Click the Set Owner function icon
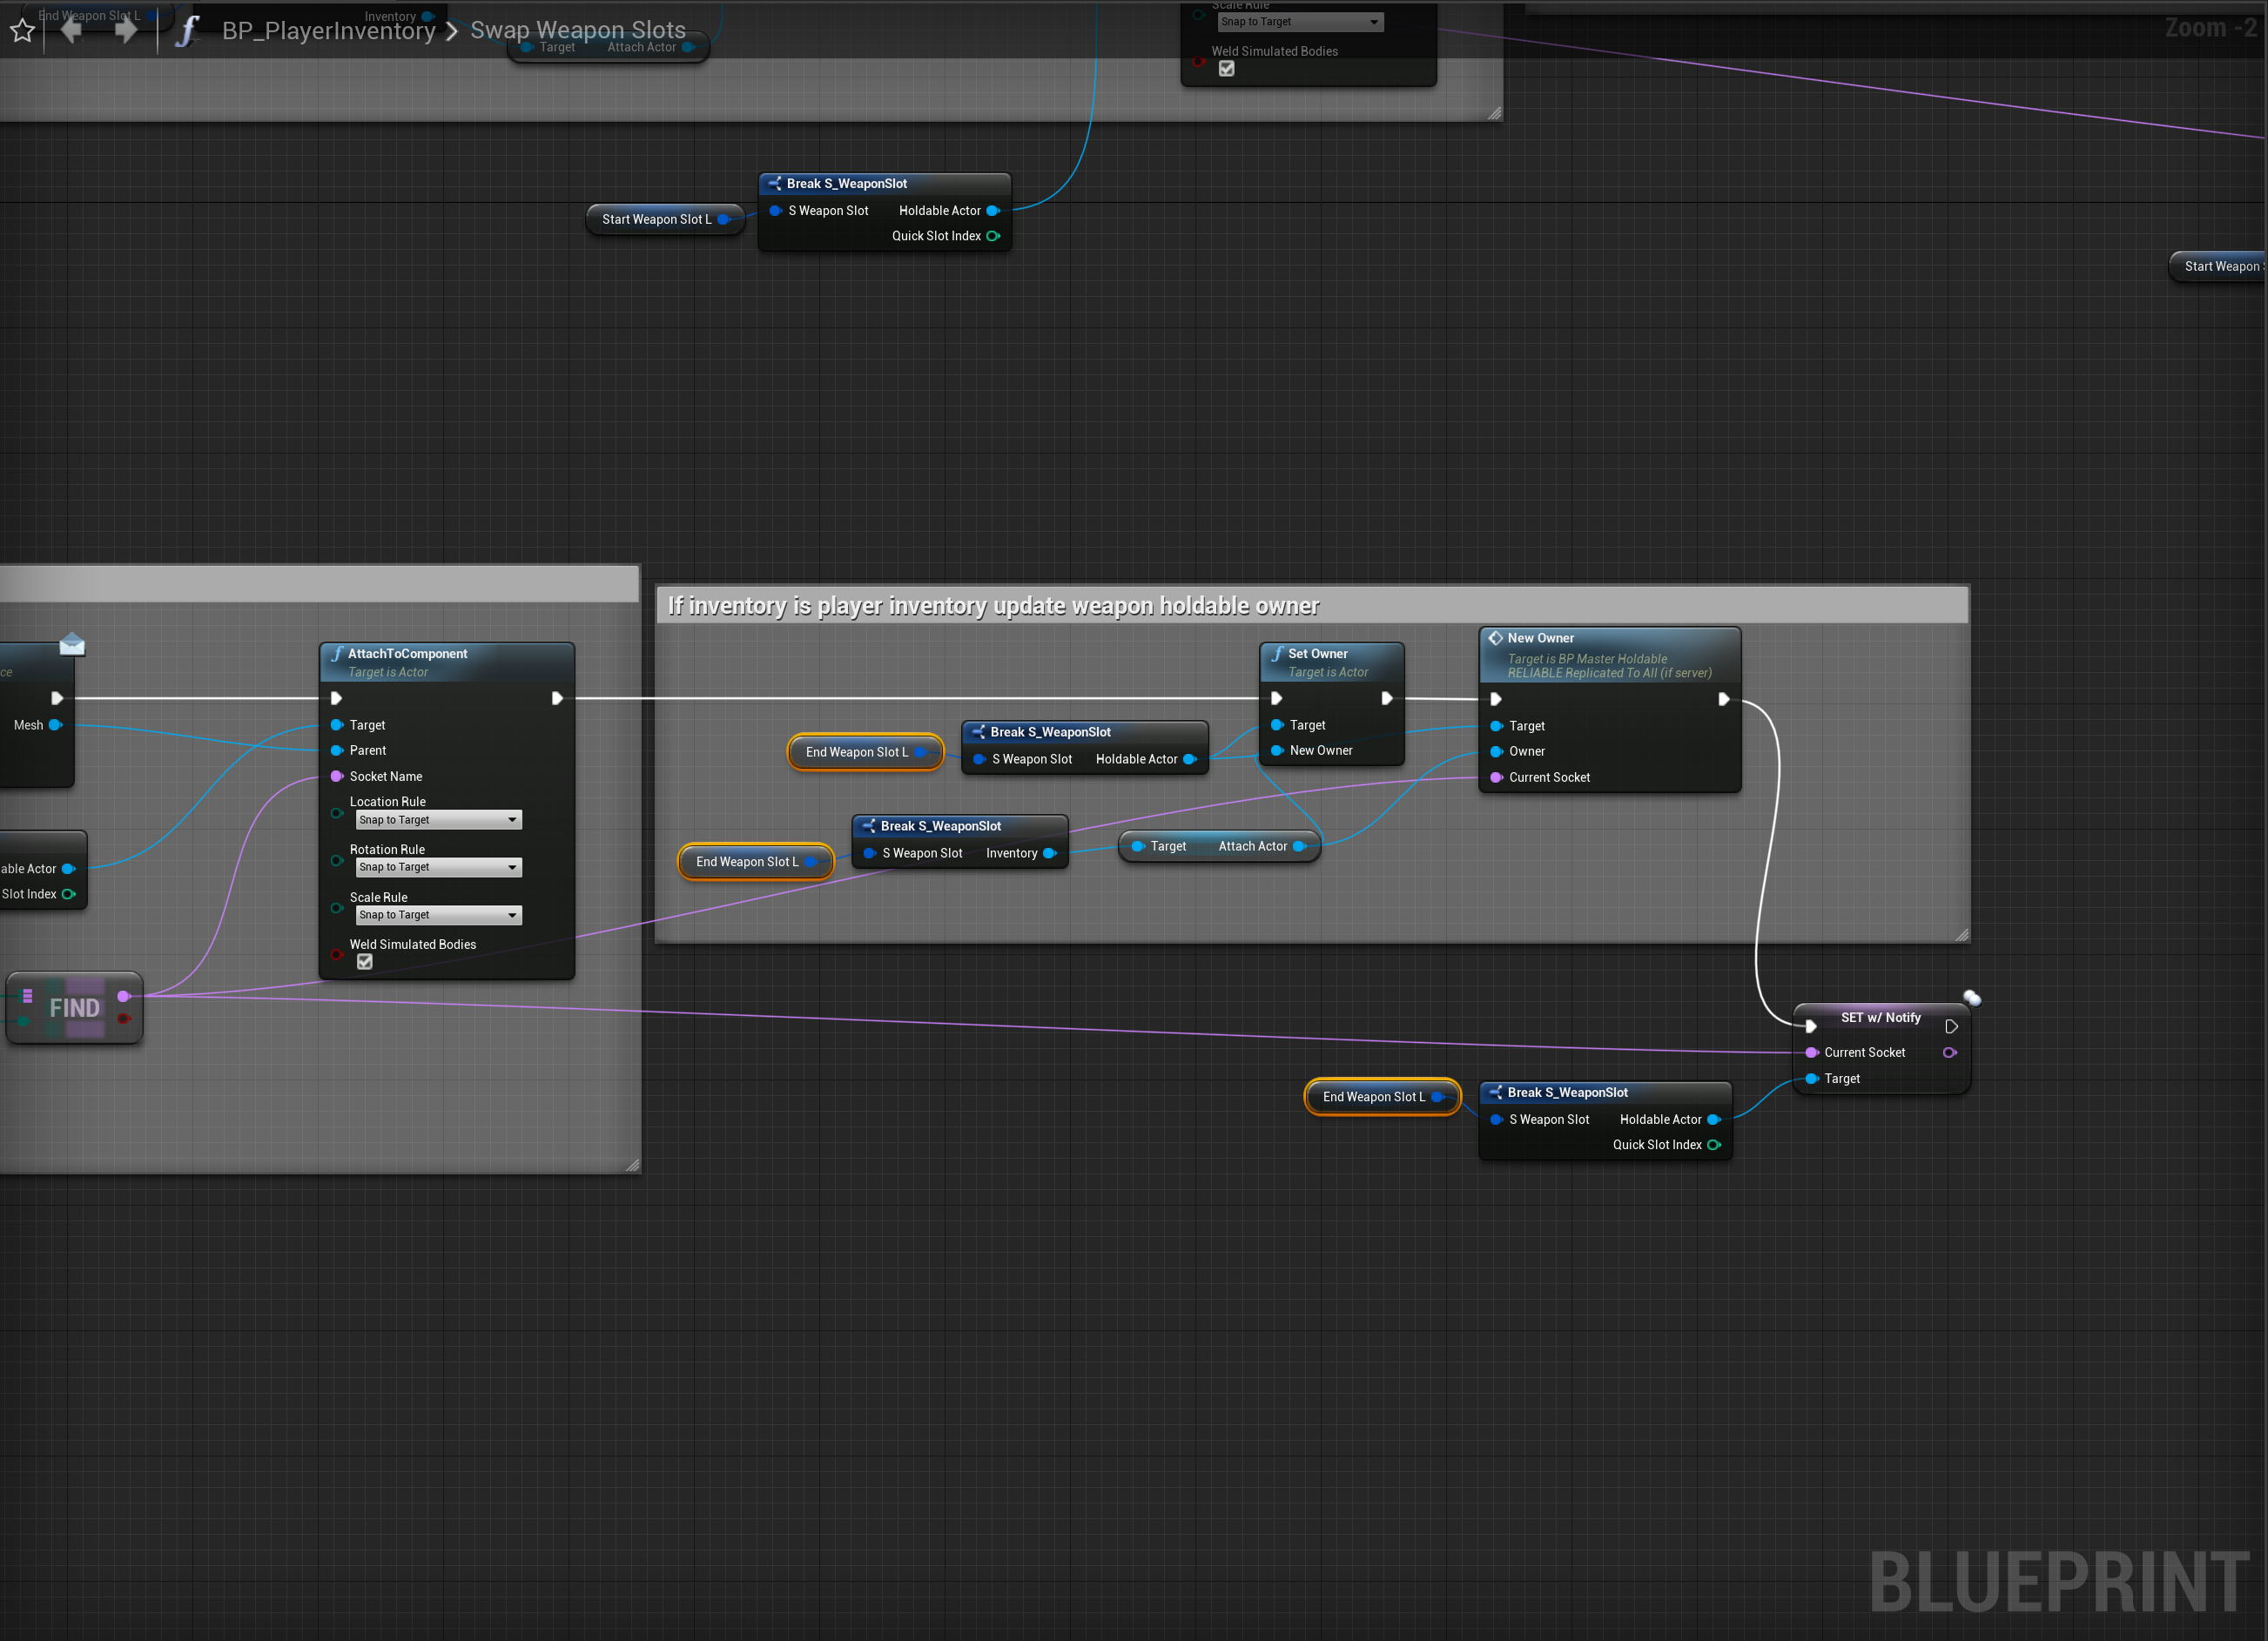 tap(1276, 654)
